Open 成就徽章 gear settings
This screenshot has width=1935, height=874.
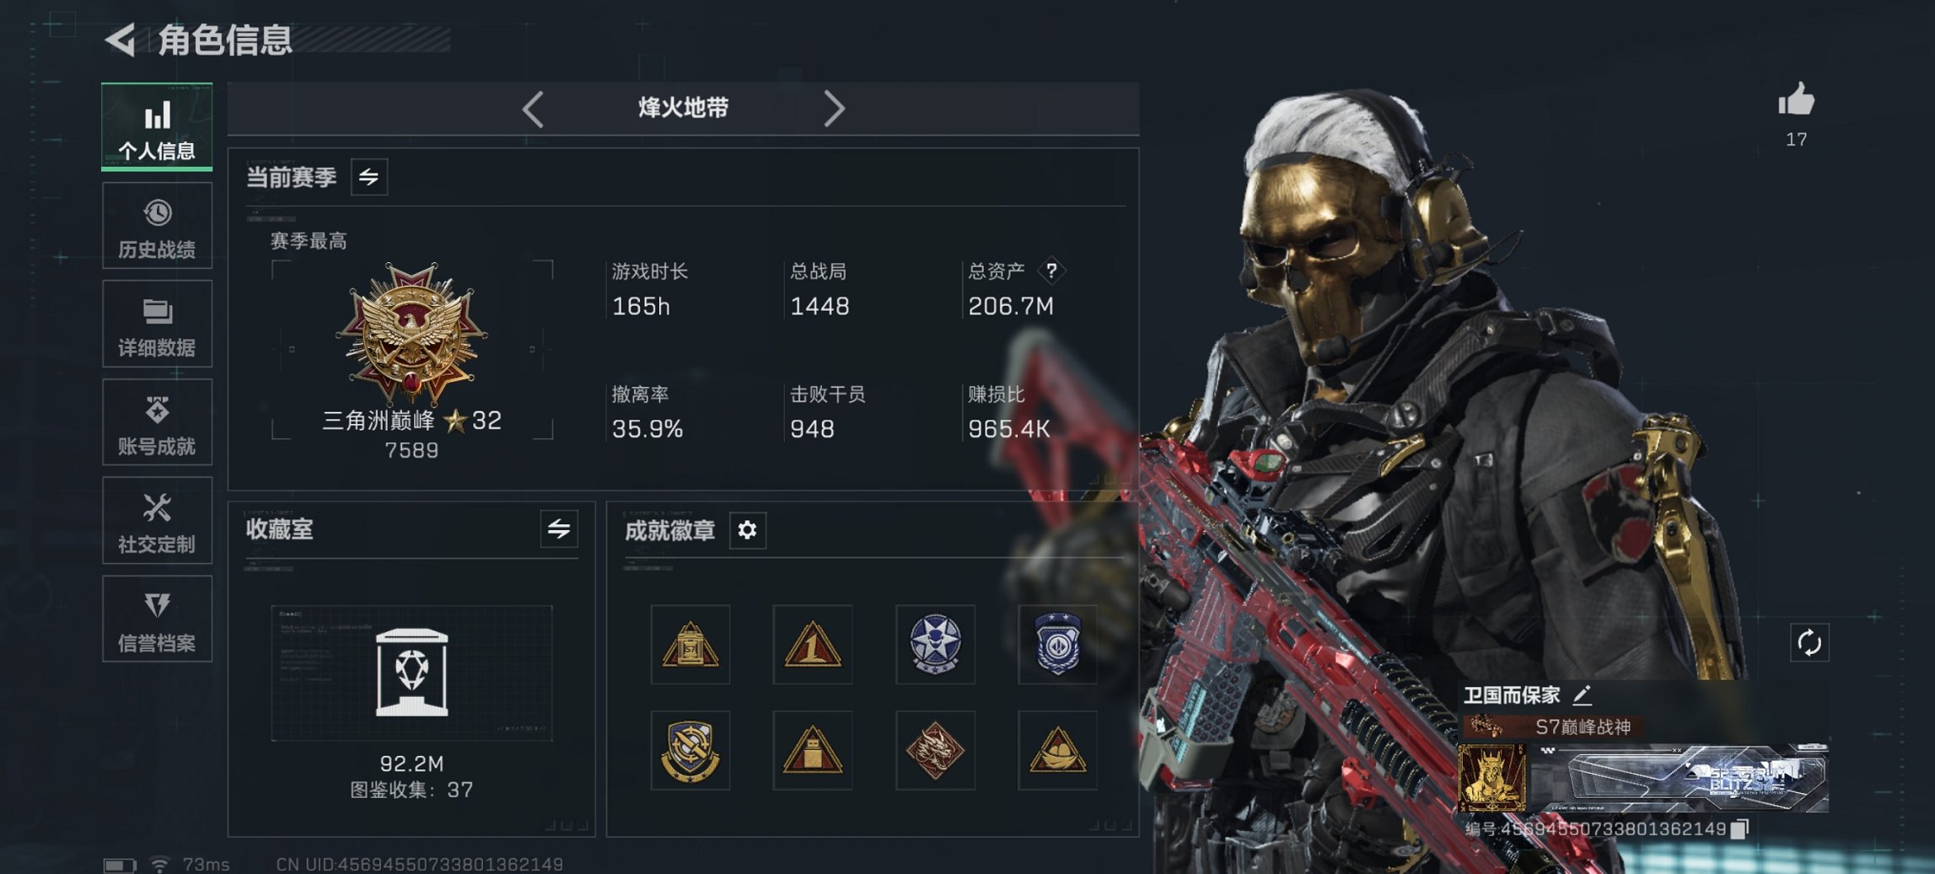coord(747,530)
